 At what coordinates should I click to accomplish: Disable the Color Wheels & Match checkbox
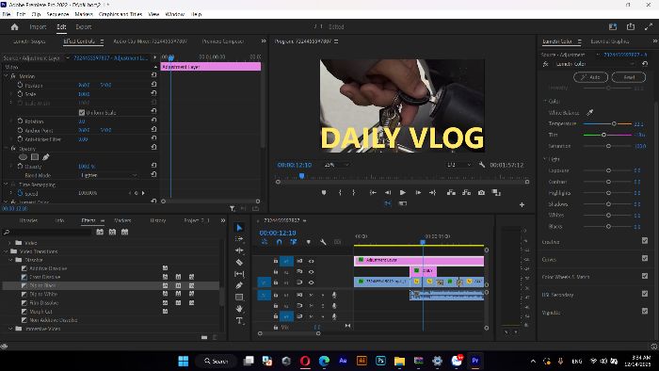645,276
